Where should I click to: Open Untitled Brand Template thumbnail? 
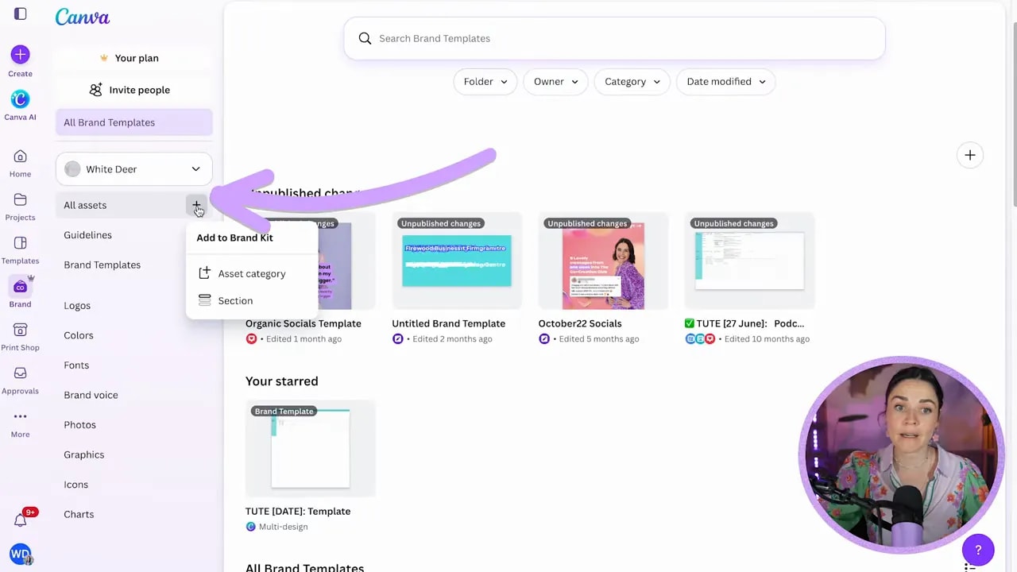coord(456,261)
